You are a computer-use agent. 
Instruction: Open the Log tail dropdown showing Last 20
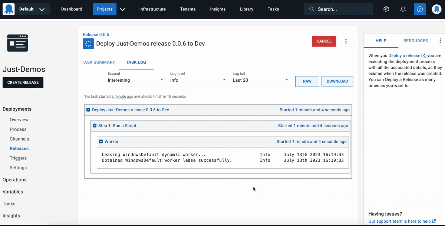[261, 80]
